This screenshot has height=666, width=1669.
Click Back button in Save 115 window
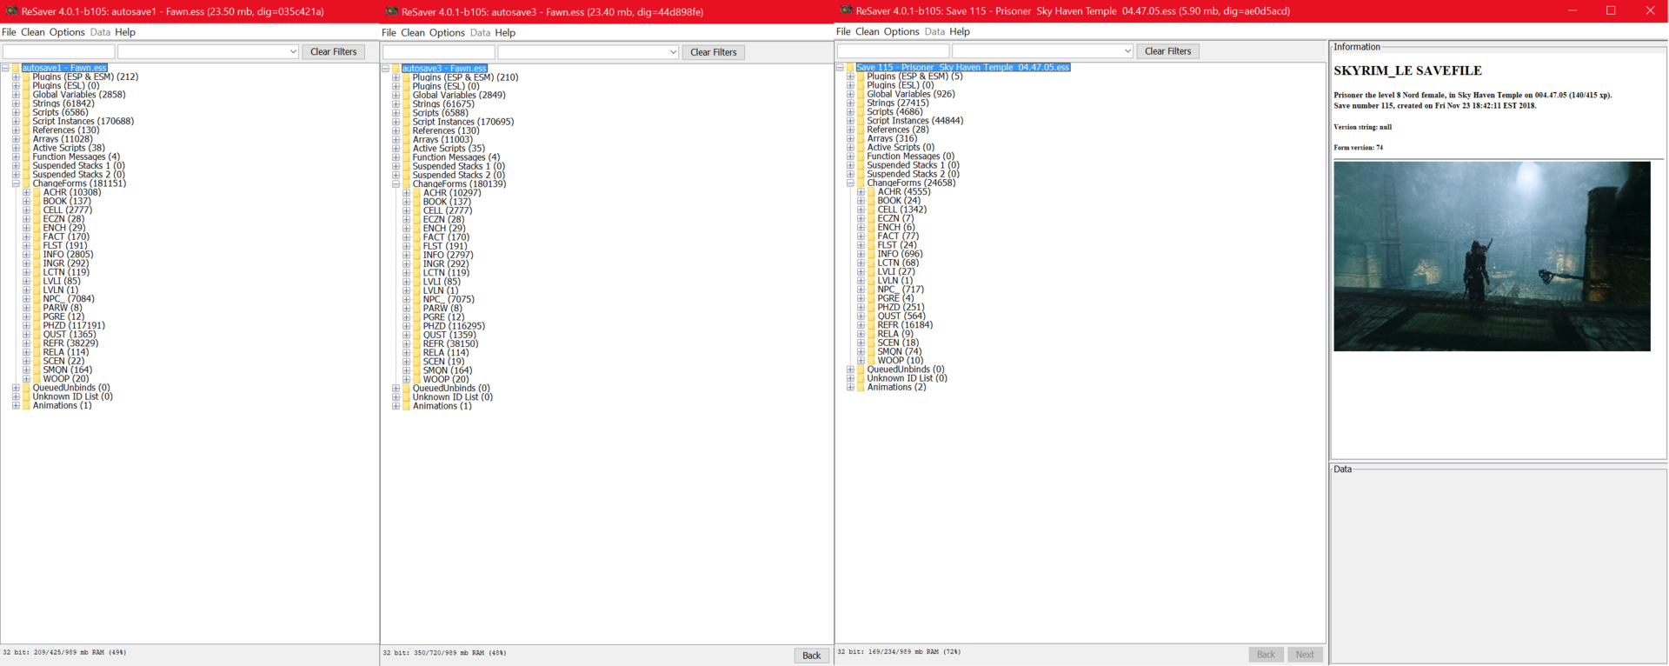click(1266, 655)
